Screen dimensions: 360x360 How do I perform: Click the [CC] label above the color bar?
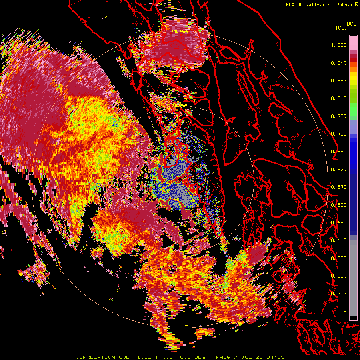pos(341,28)
